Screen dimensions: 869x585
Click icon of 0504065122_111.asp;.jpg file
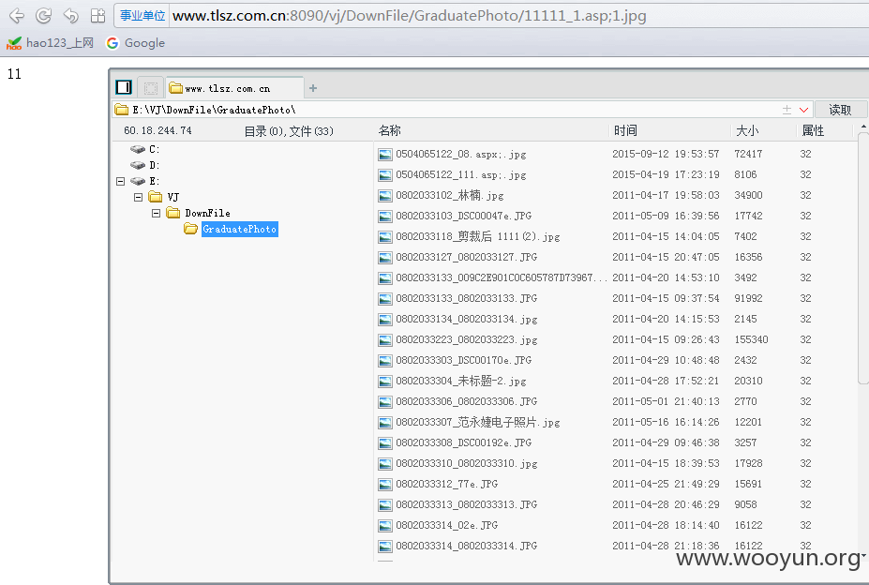click(x=385, y=175)
